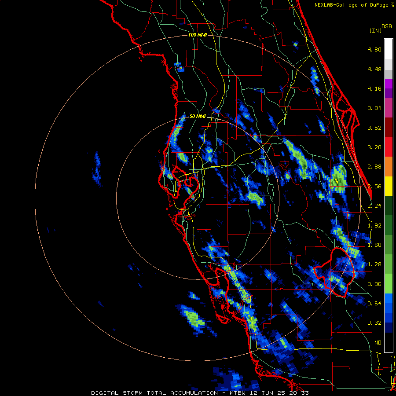The width and height of the screenshot is (396, 396).
Task: Click the 3.20 legend value
Action: tap(374, 147)
